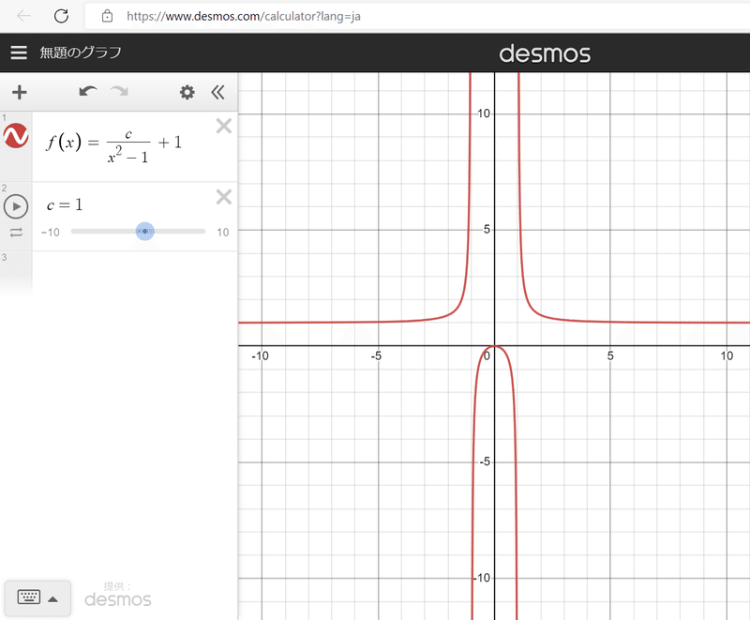The height and width of the screenshot is (620, 750).
Task: Click the x-axis label 5
Action: [x=610, y=355]
